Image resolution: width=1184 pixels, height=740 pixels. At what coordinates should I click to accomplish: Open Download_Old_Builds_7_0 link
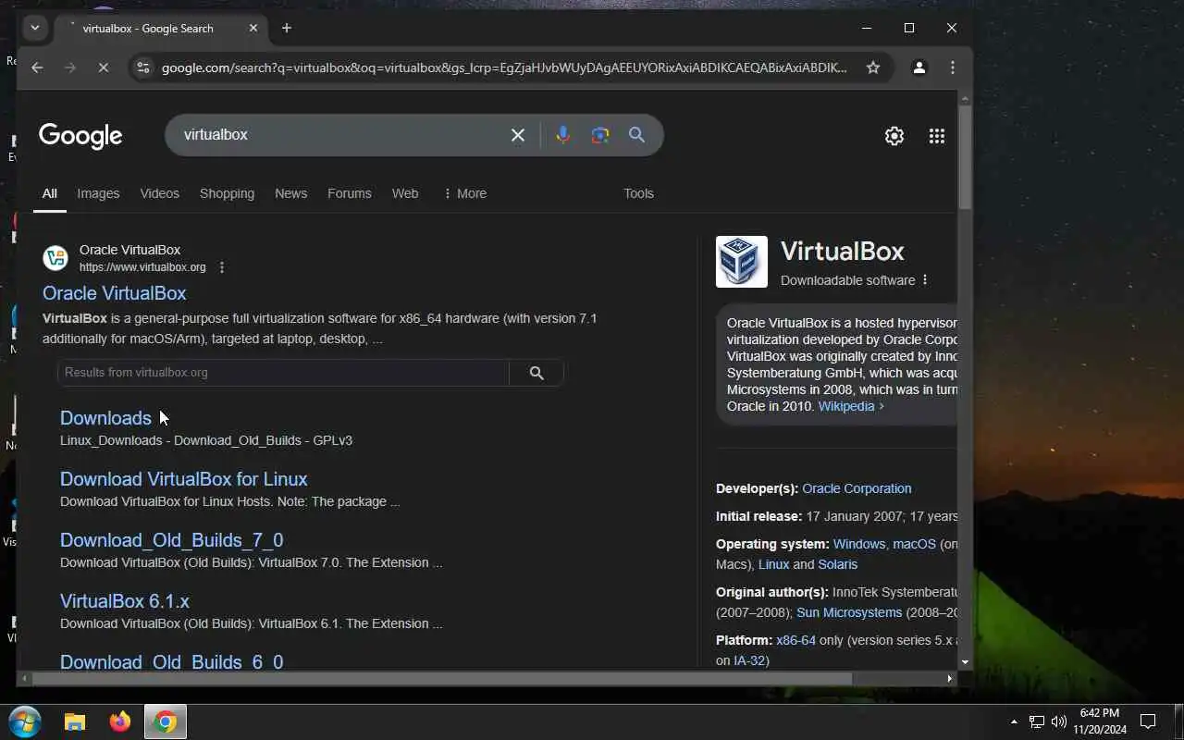click(x=172, y=540)
